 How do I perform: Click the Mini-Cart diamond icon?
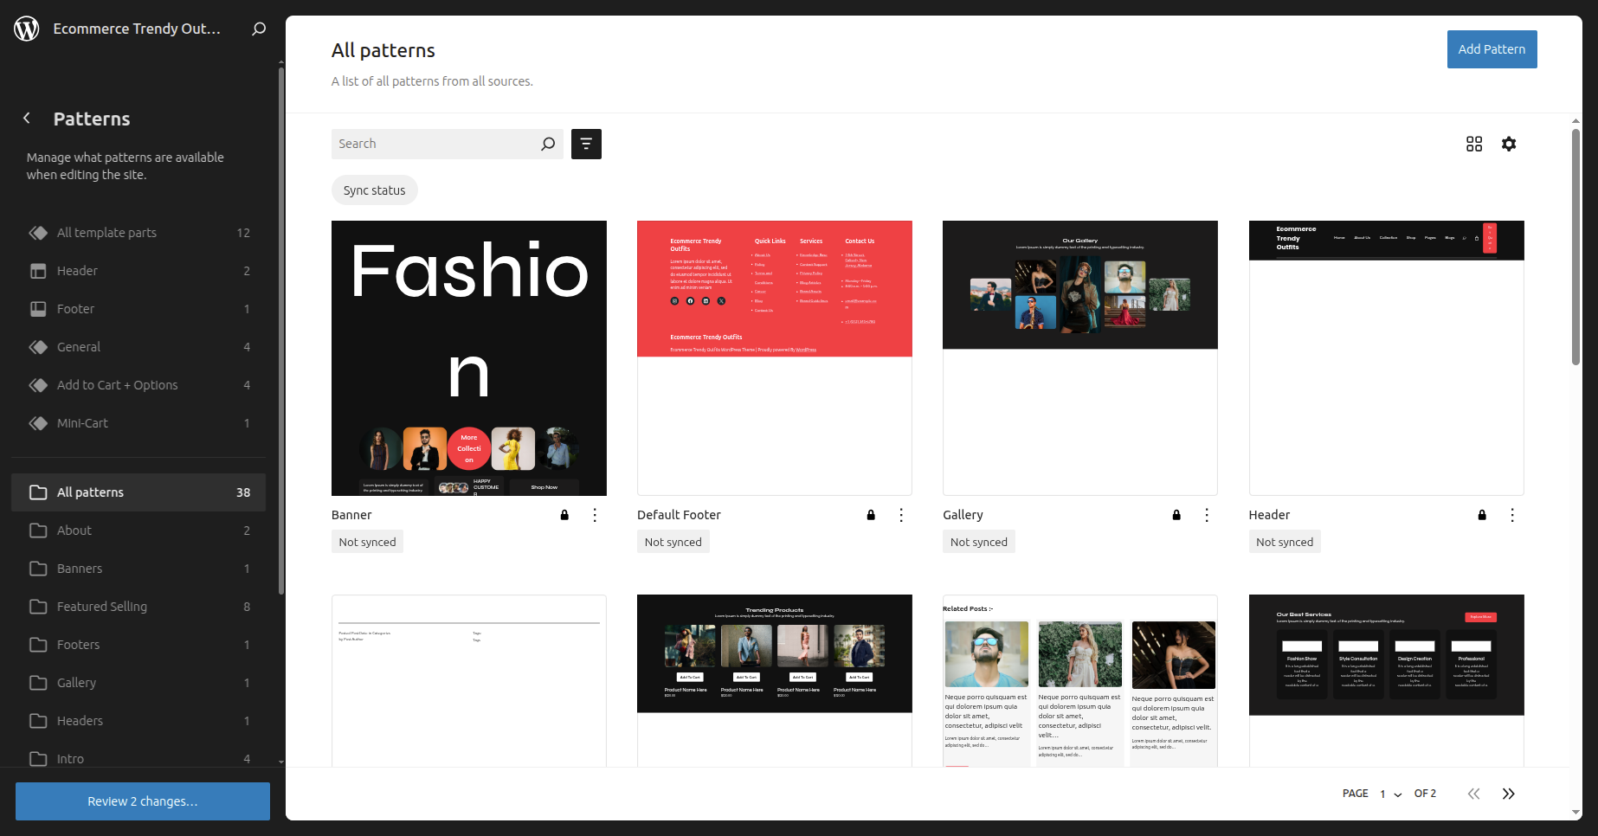pos(38,423)
